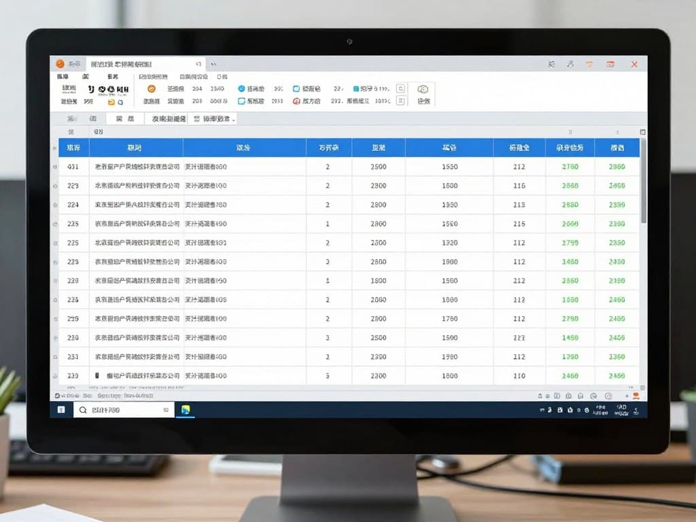The image size is (696, 522).
Task: Open the pinned app icon on the taskbar
Action: point(186,410)
